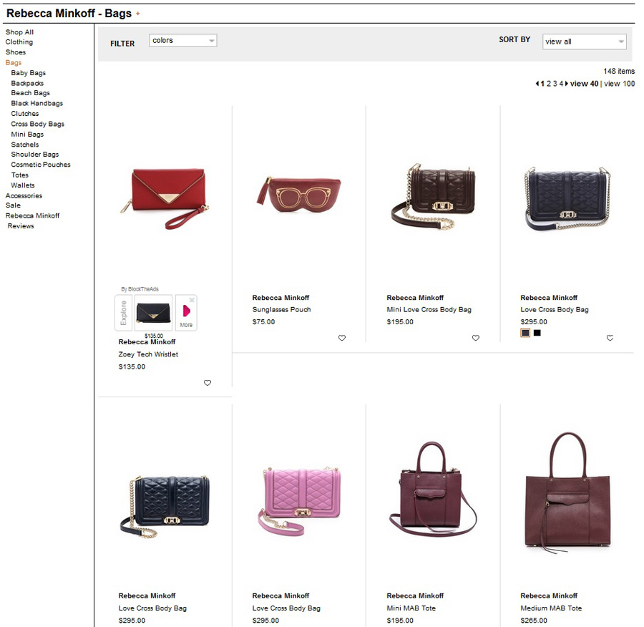Go to page 2 of results
The height and width of the screenshot is (627, 644).
548,84
